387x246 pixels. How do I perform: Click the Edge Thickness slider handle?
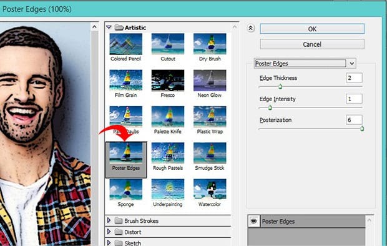coord(280,86)
